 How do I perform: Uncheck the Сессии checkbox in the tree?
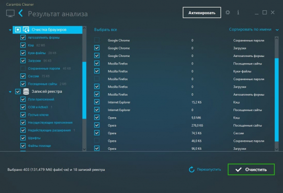click(x=23, y=76)
